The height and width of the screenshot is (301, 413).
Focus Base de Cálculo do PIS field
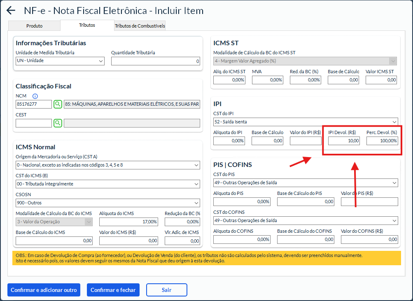point(306,202)
